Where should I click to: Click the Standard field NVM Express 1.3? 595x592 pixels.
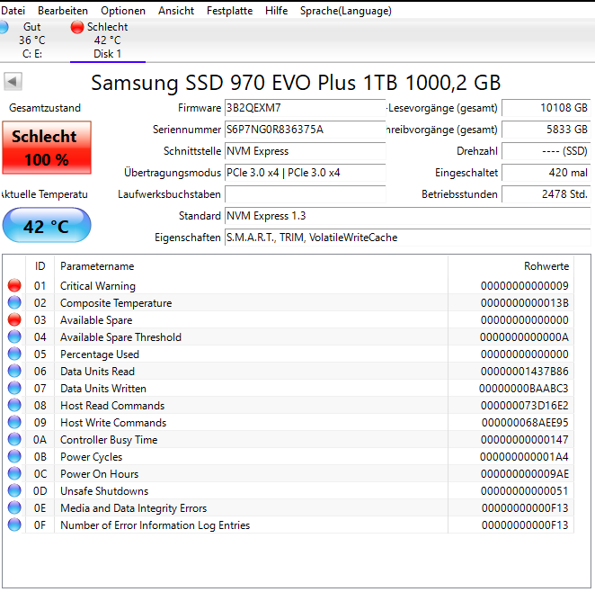(x=407, y=216)
